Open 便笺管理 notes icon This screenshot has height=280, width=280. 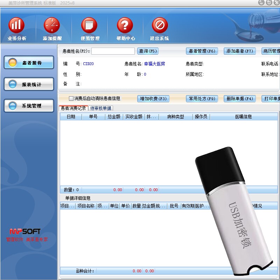[89, 25]
